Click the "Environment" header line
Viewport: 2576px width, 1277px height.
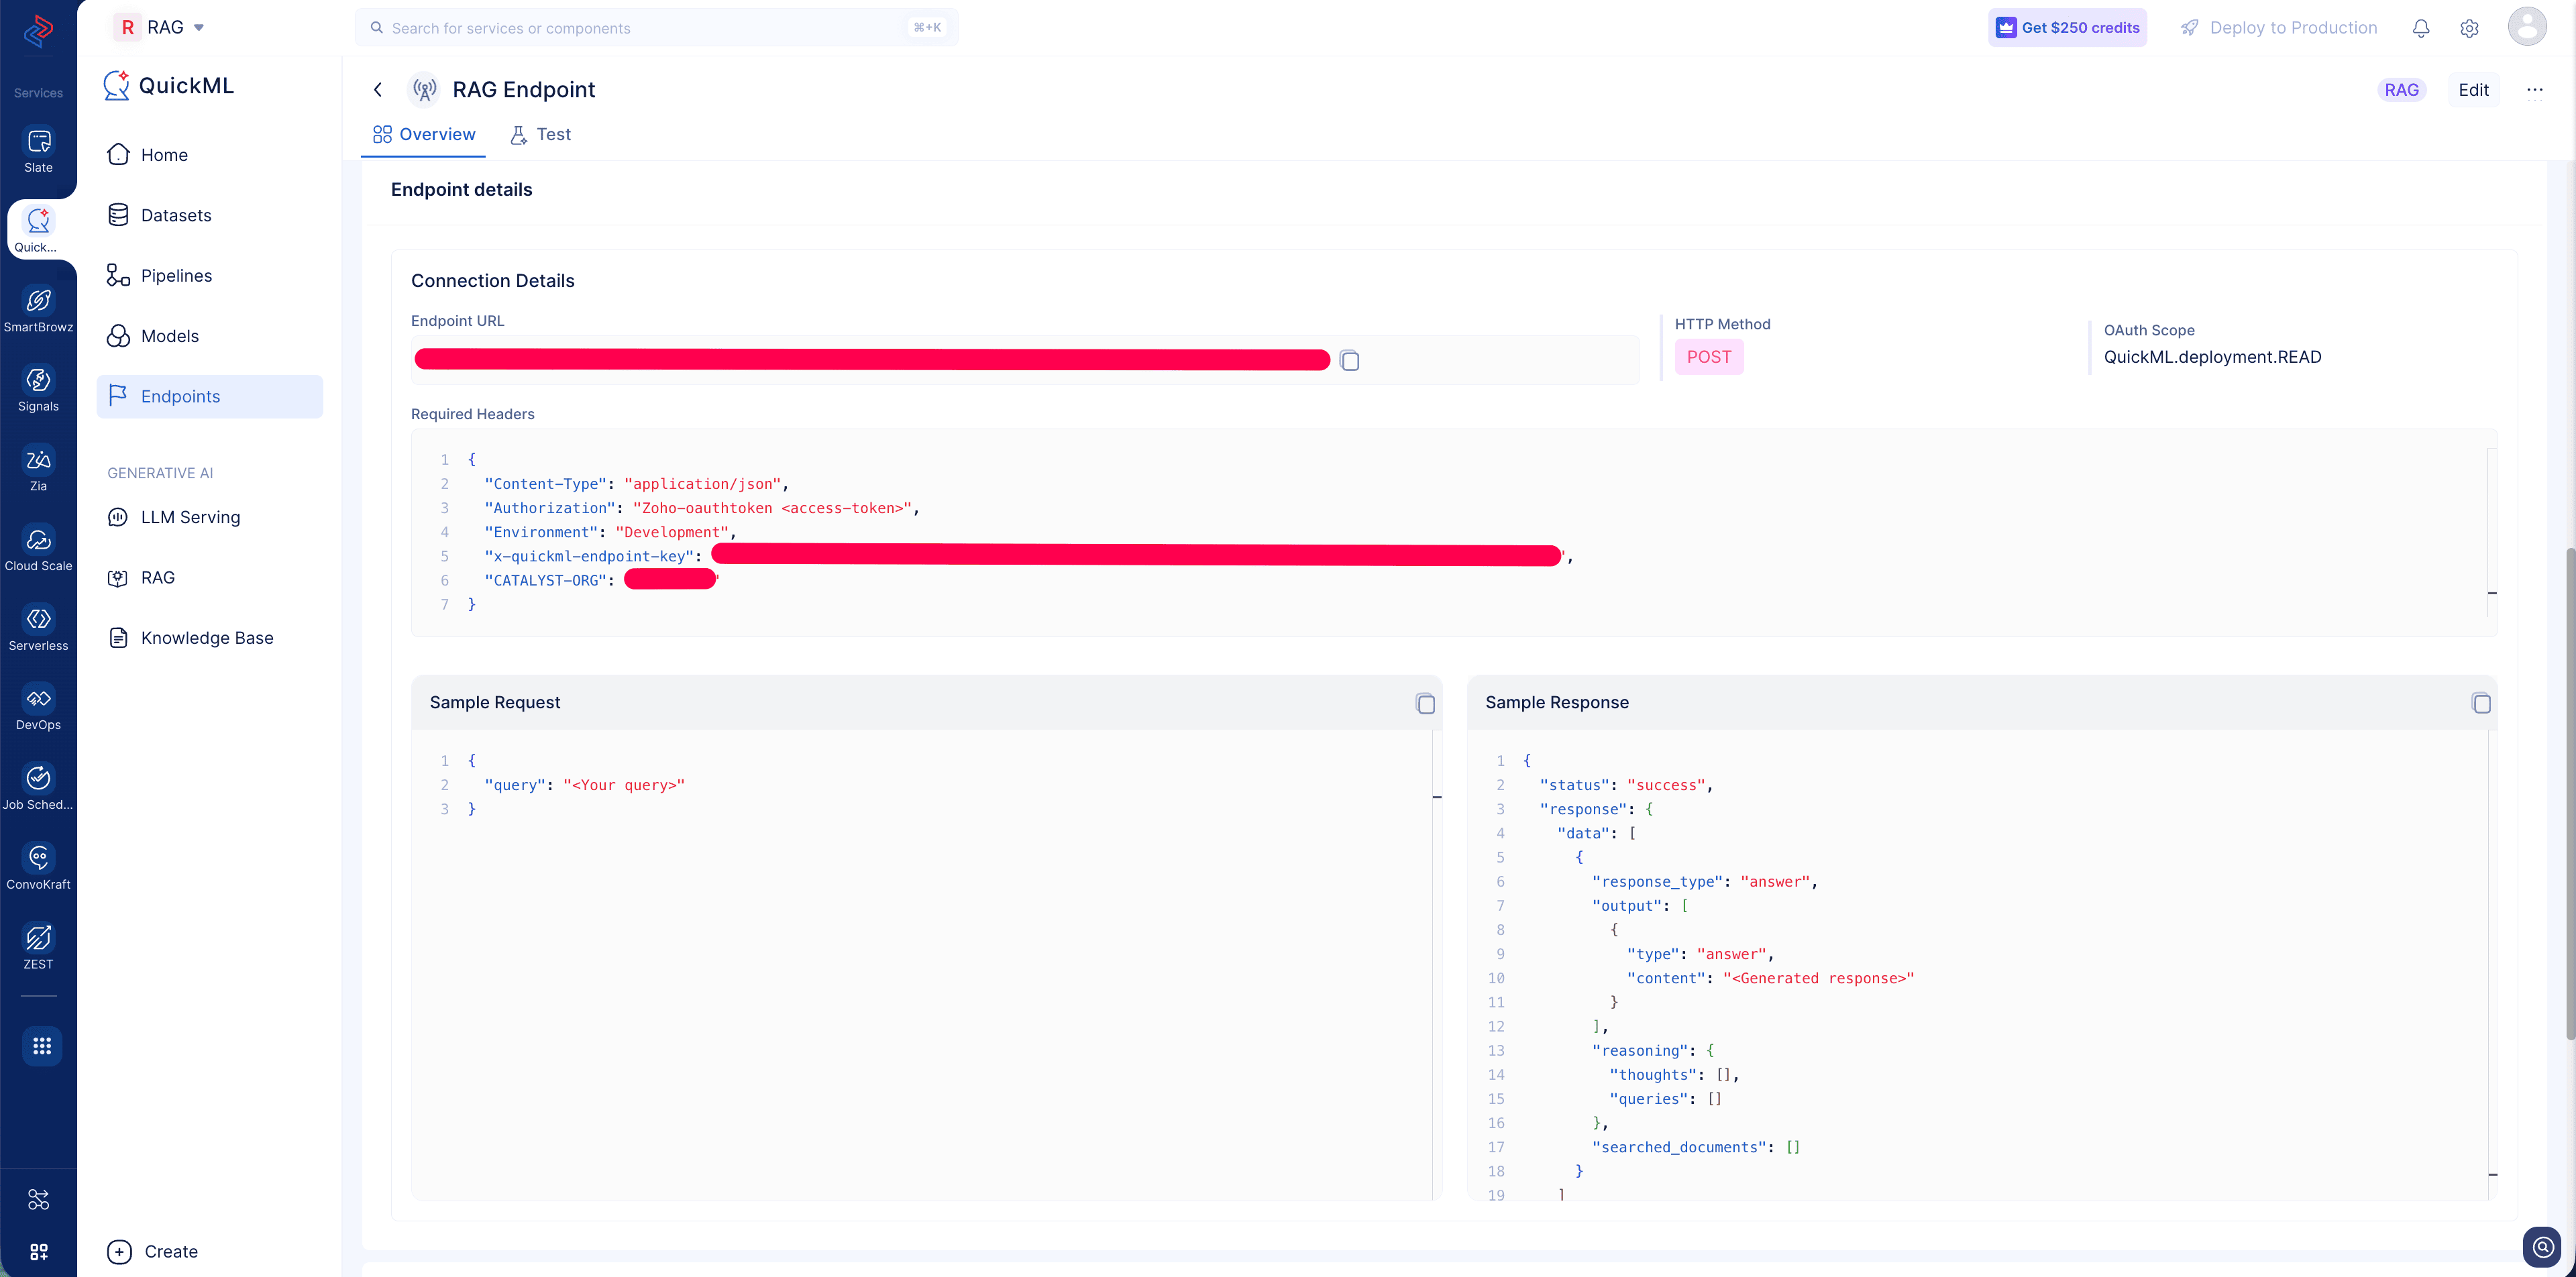click(610, 532)
